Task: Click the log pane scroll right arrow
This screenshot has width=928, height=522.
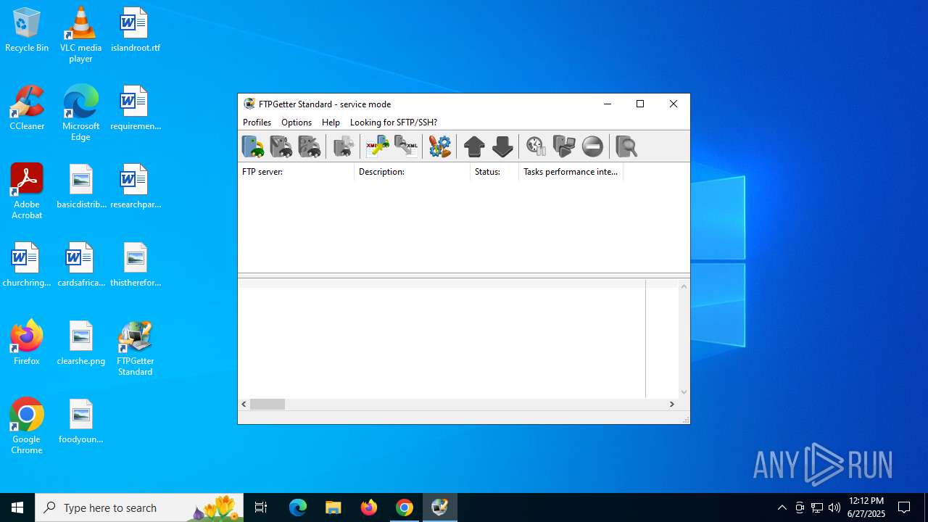Action: pos(672,404)
